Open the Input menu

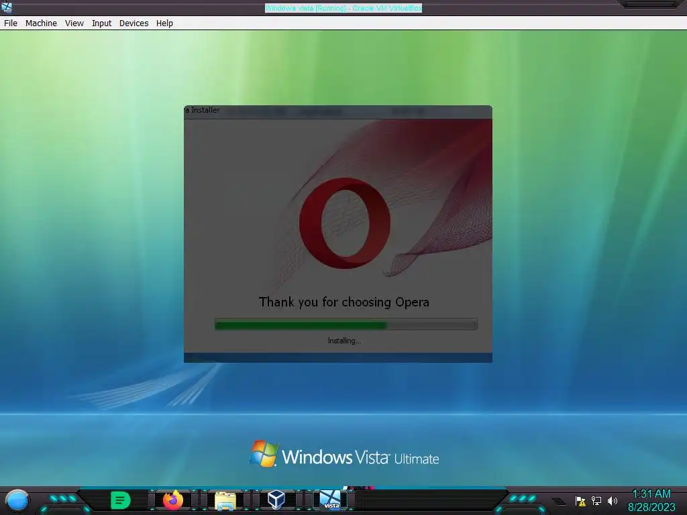101,23
